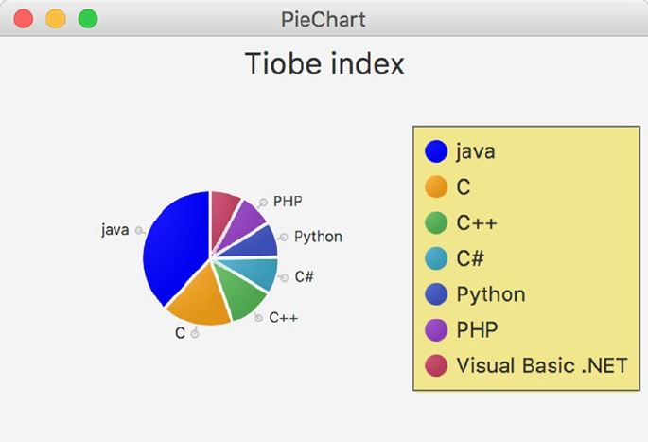Click the purple PHP legend circle
The height and width of the screenshot is (442, 648).
[x=436, y=330]
